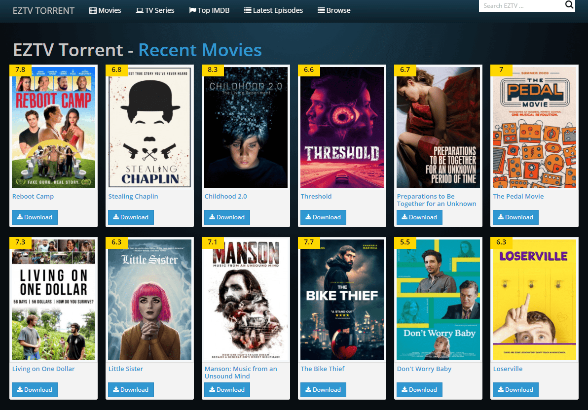The image size is (588, 410).
Task: Click the 8.3 rating badge on Childhood 2.0
Action: [x=213, y=70]
